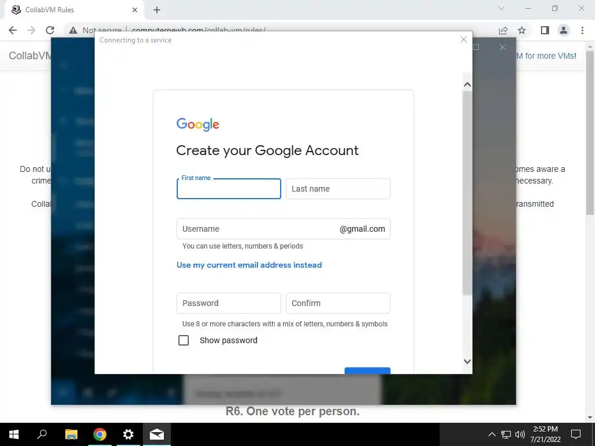595x446 pixels.
Task: Open the Chrome three-dot menu
Action: click(582, 30)
